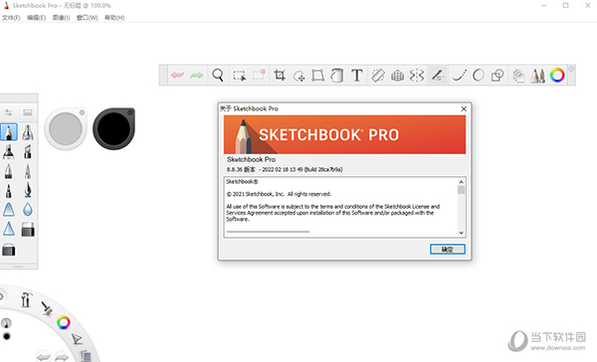The width and height of the screenshot is (597, 362).
Task: Click the Redo arrow in the top toolbar
Action: [x=197, y=76]
